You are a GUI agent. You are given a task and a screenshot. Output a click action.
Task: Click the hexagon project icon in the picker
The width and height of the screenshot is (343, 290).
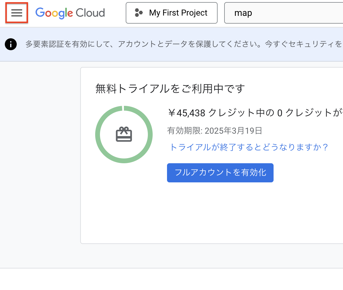[x=139, y=13]
